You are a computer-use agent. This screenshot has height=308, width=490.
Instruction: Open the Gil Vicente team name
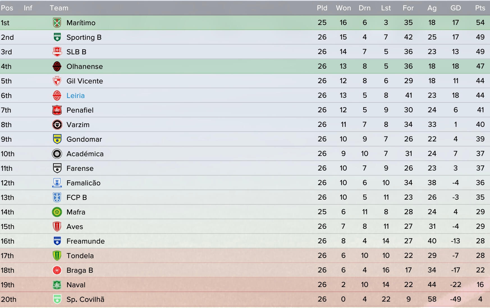(x=85, y=81)
